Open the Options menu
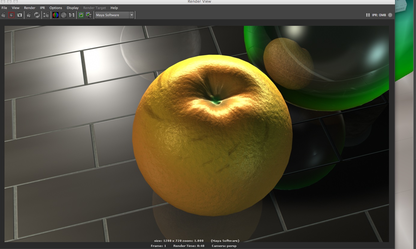The image size is (416, 249). [56, 8]
